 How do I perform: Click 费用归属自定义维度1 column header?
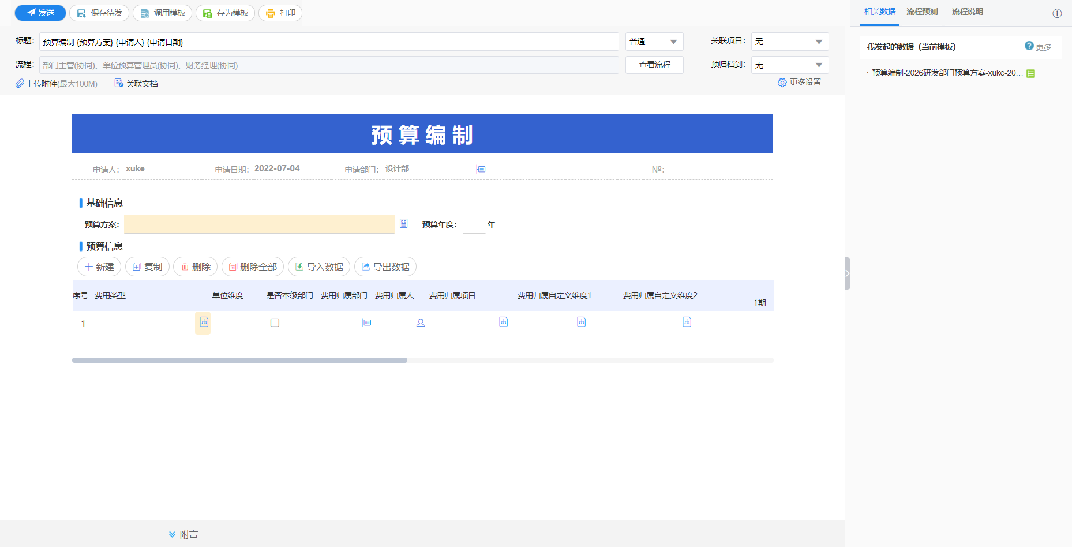(x=554, y=295)
